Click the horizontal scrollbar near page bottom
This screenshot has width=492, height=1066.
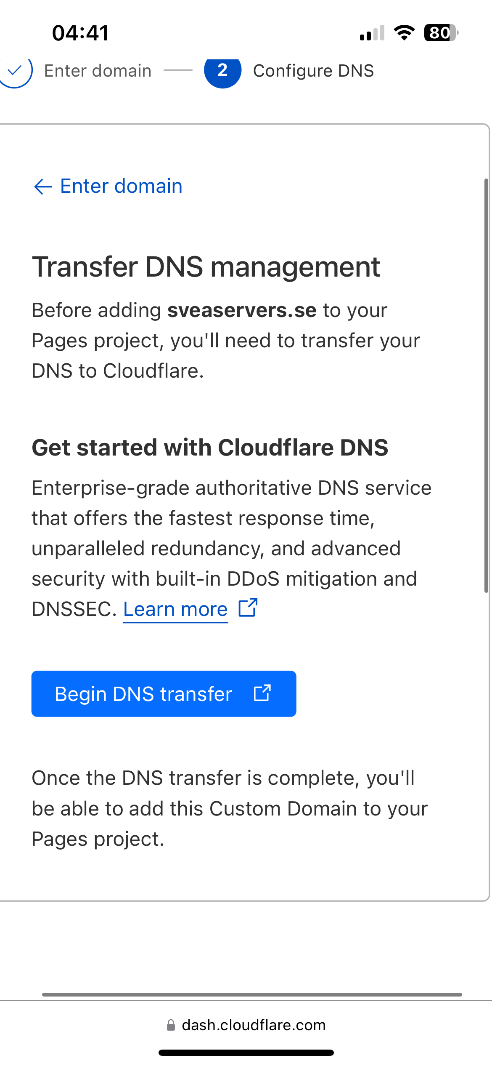252,994
